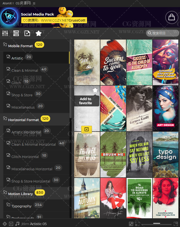Viewport: 180px width, 227px height.
Task: Switch to list view layout icon
Action: (x=16, y=33)
